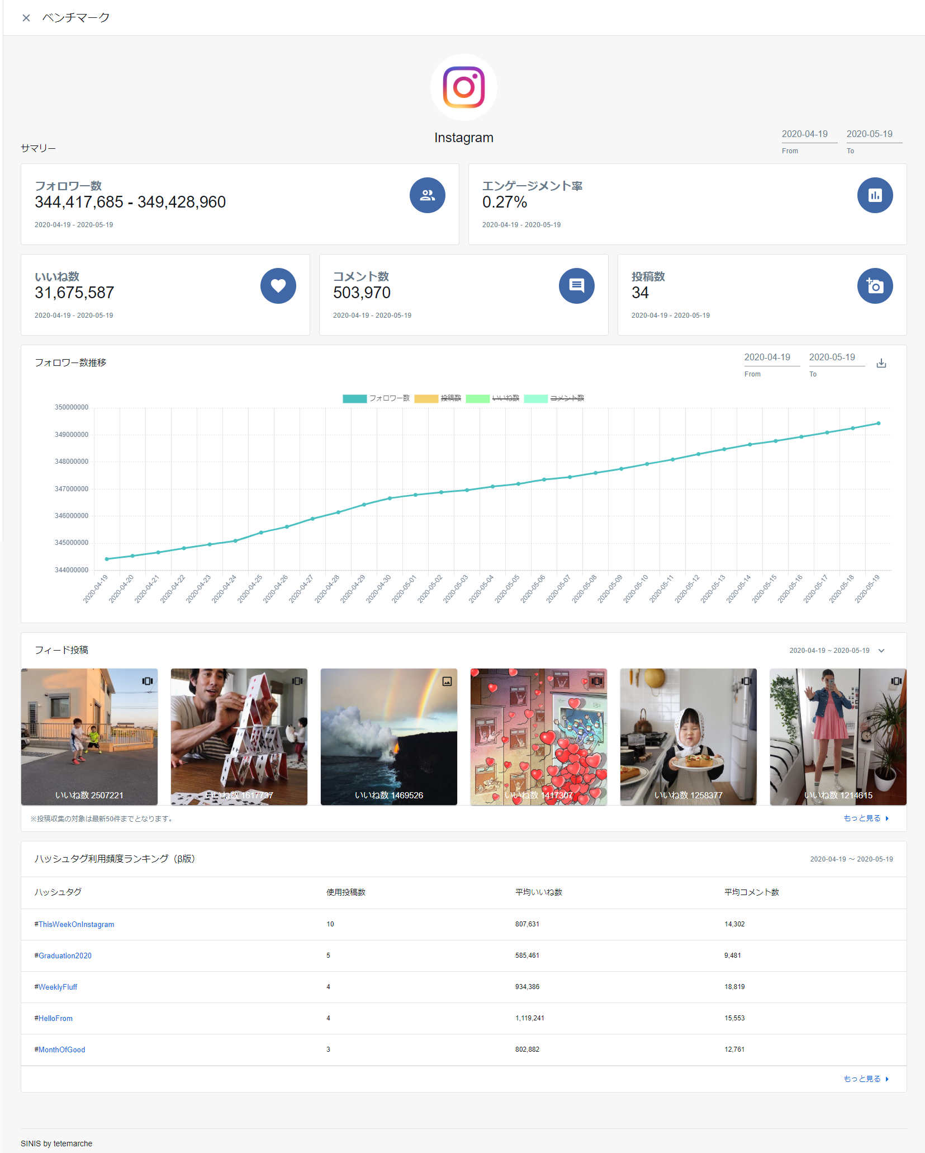The image size is (925, 1153).
Task: Open summary From date 2020-04-19 picker
Action: click(804, 134)
